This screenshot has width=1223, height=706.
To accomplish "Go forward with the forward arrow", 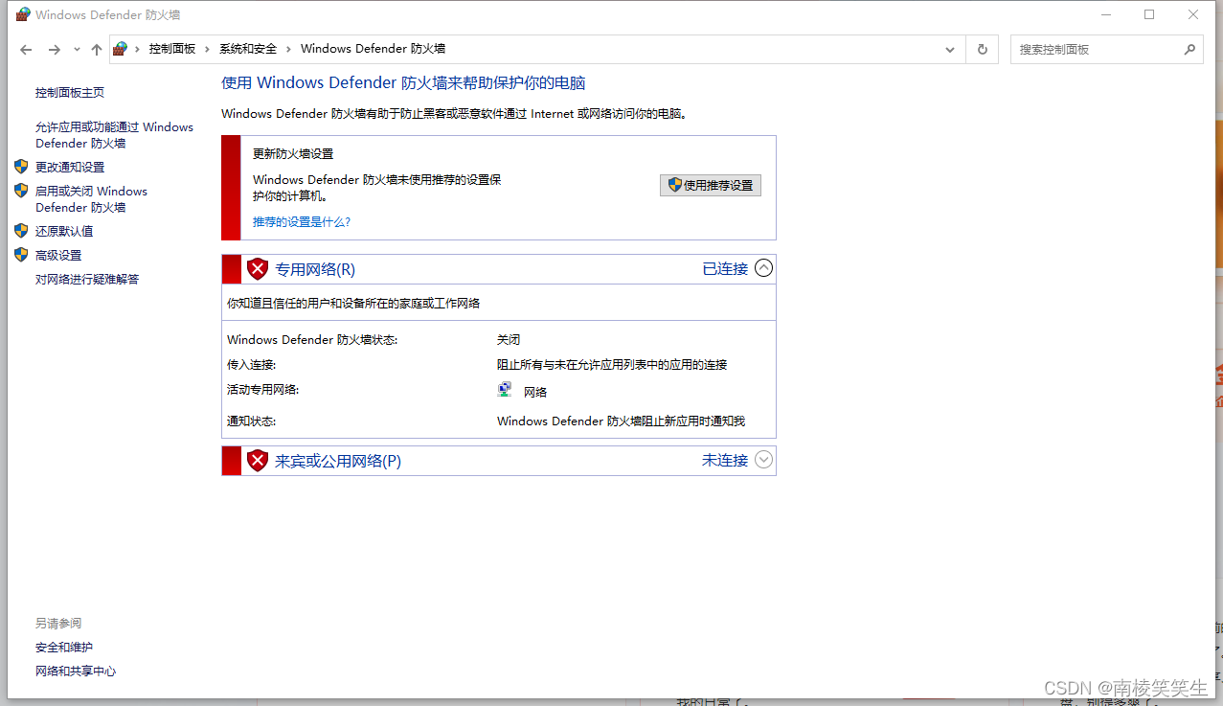I will pyautogui.click(x=55, y=49).
